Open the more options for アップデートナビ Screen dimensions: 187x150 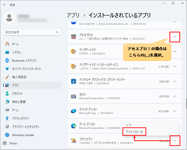[x=175, y=52]
